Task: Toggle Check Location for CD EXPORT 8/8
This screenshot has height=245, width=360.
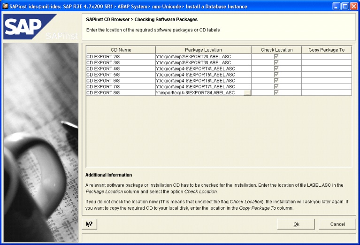Action: point(276,93)
